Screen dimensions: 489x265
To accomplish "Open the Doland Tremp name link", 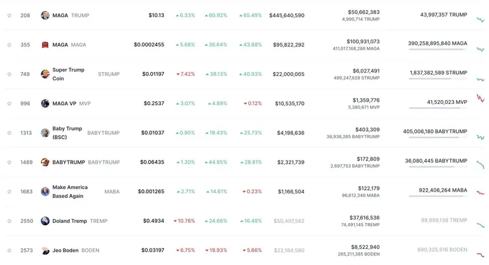I will [69, 221].
